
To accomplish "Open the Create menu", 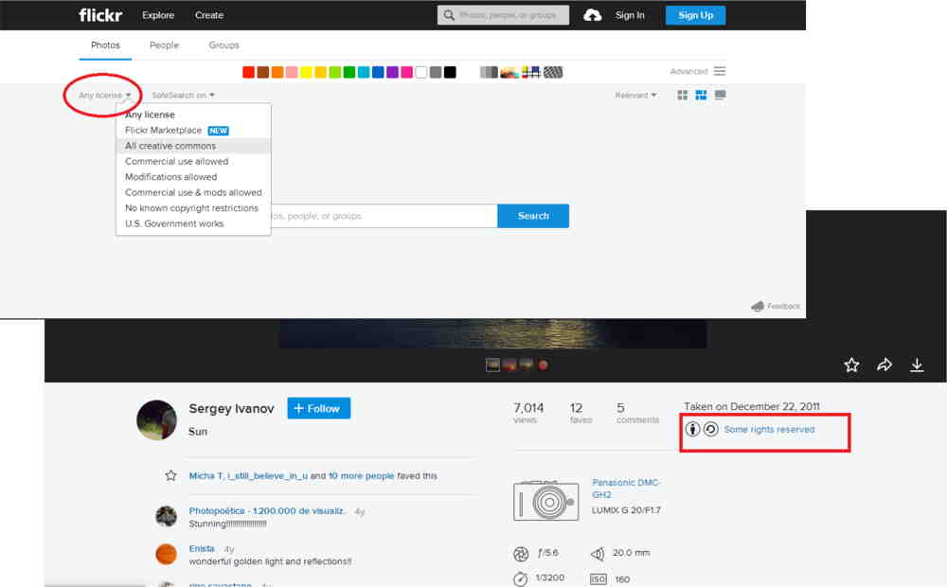I will coord(209,15).
